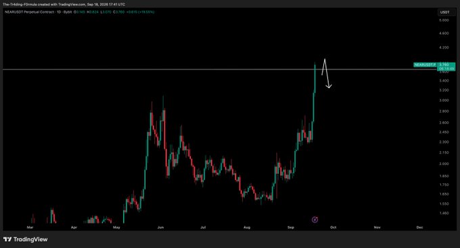Click the 4.200 price axis label

tap(444, 47)
